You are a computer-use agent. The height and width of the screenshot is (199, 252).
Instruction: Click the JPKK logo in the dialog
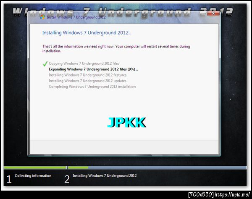[x=127, y=122]
